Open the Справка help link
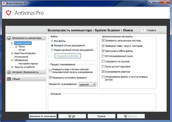This screenshot has width=172, height=122. [151, 30]
